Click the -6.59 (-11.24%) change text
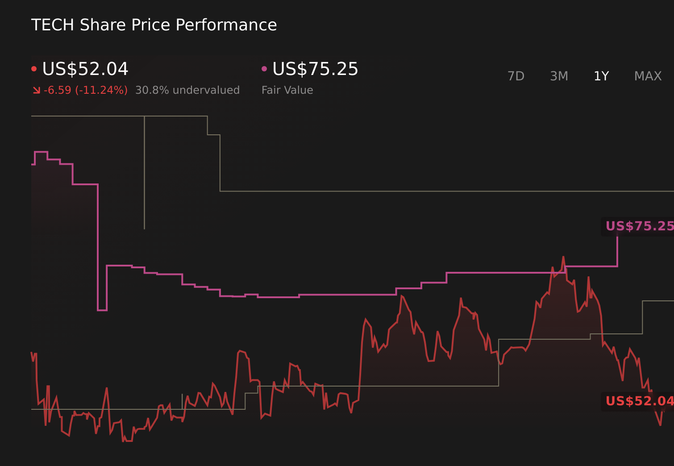The height and width of the screenshot is (466, 674). [x=85, y=90]
